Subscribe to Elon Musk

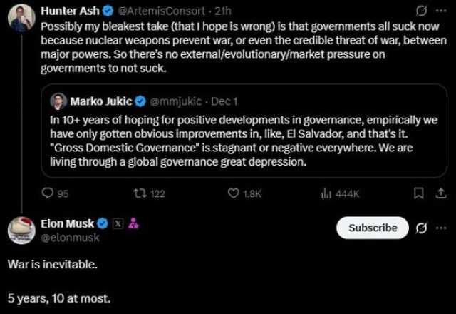point(373,228)
